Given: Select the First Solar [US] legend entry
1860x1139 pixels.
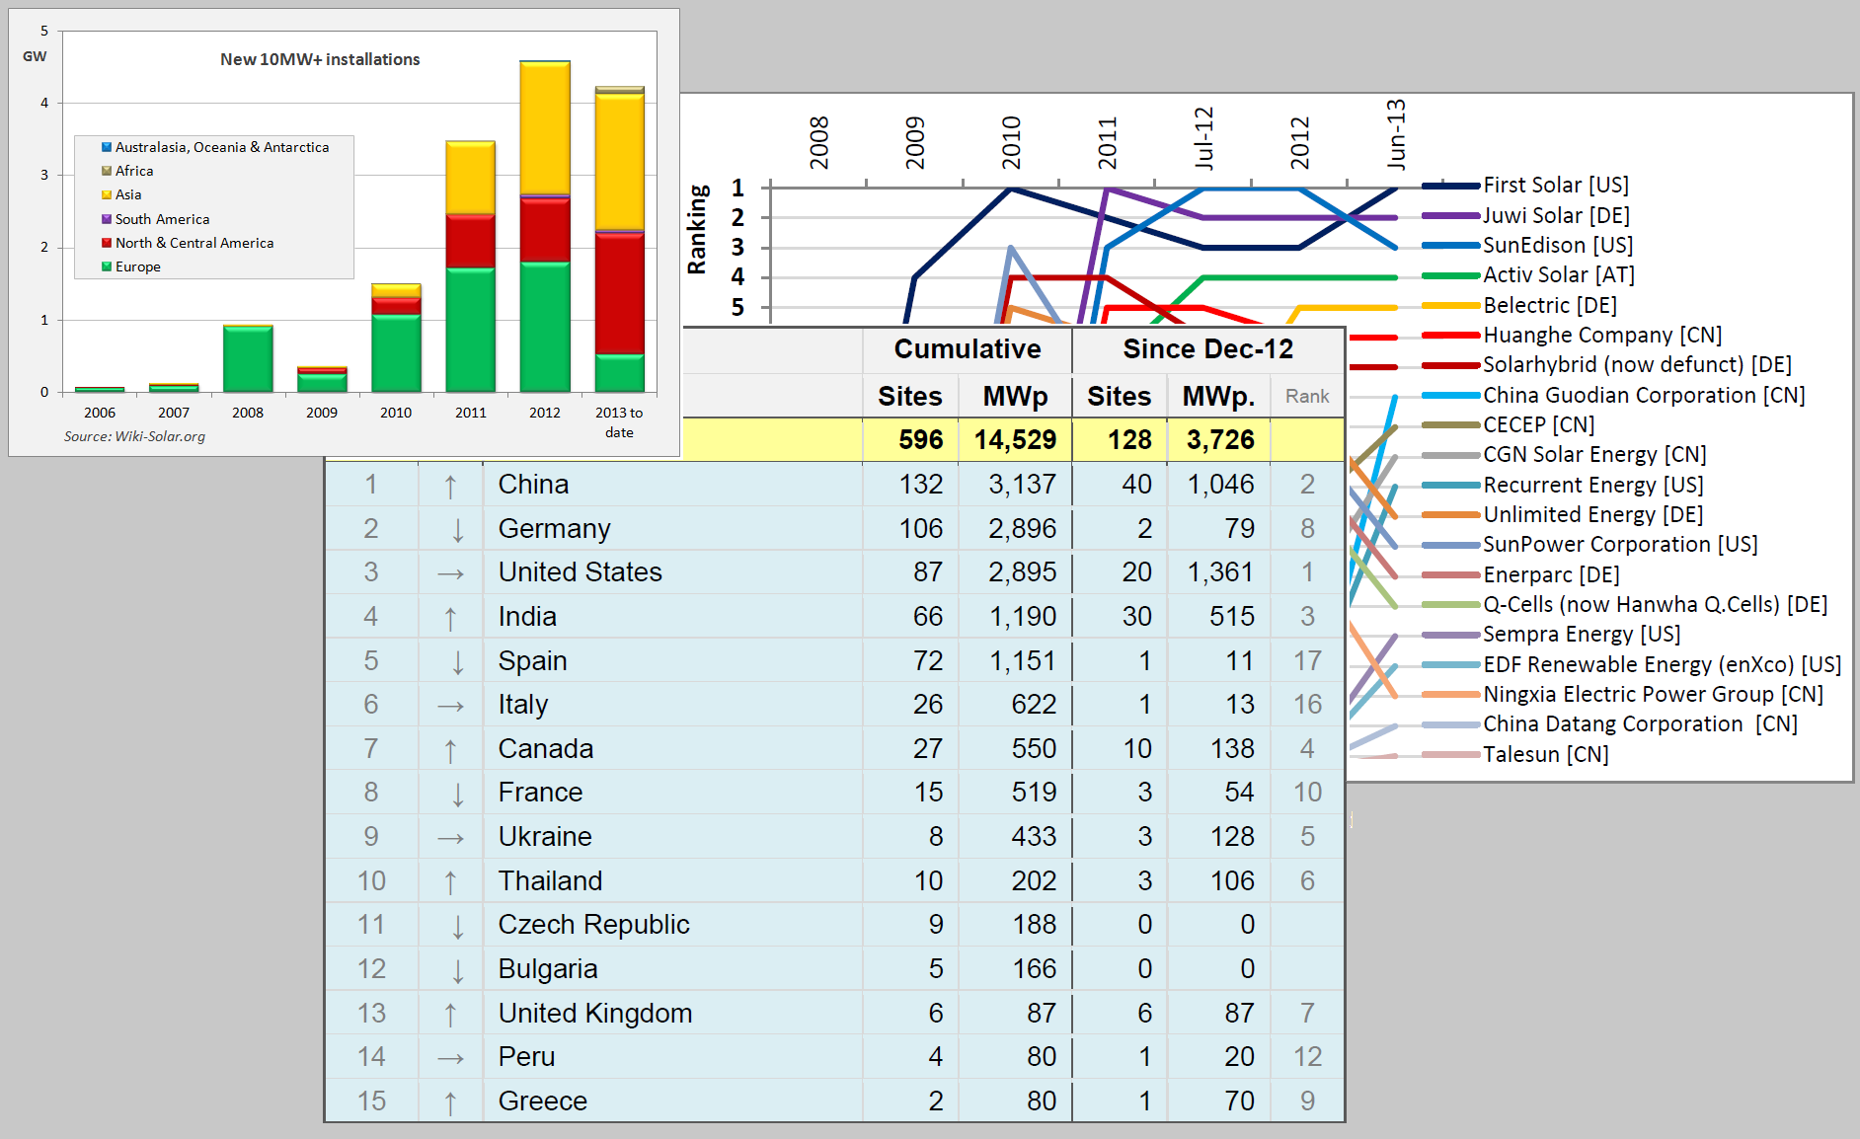Looking at the screenshot, I should click(x=1555, y=186).
